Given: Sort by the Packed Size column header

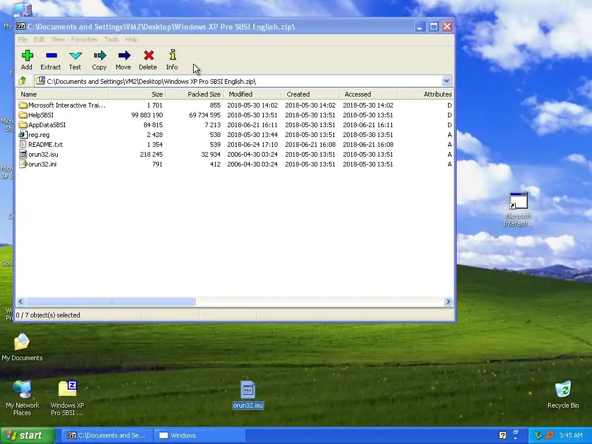Looking at the screenshot, I should [194, 94].
